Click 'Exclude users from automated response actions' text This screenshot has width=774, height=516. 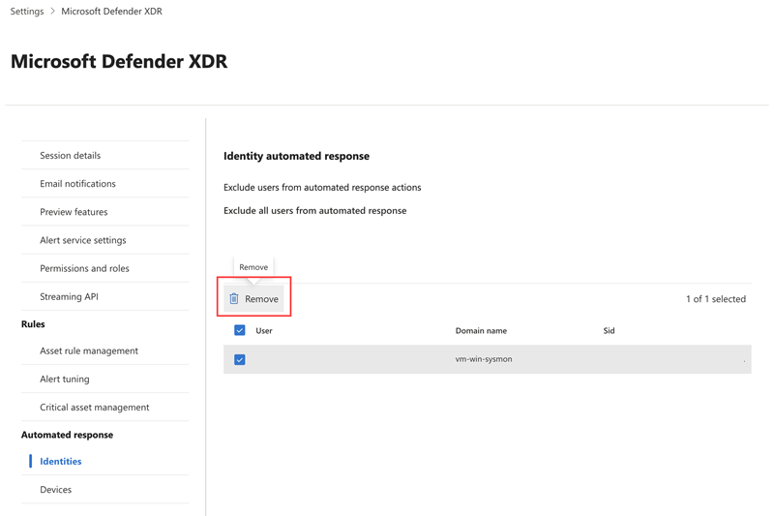(x=322, y=188)
